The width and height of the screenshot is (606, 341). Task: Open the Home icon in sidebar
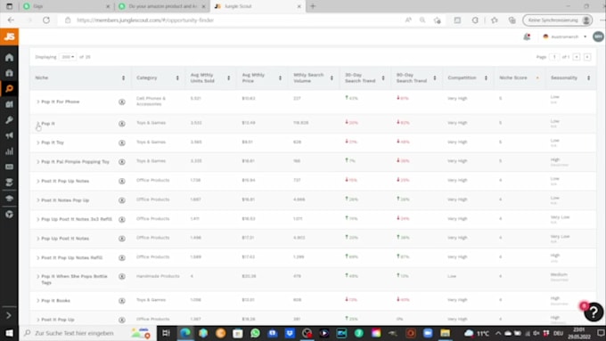(9, 58)
